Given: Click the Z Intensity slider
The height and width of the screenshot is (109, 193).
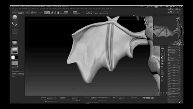Looking at the screenshot, I should (79, 13).
